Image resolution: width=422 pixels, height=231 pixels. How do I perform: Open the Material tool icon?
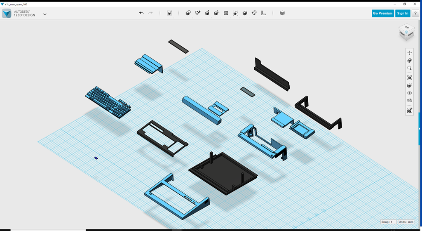point(282,13)
